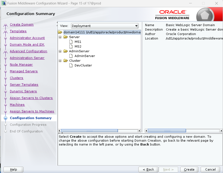Open Assign Servers to Clusters step

[31, 98]
